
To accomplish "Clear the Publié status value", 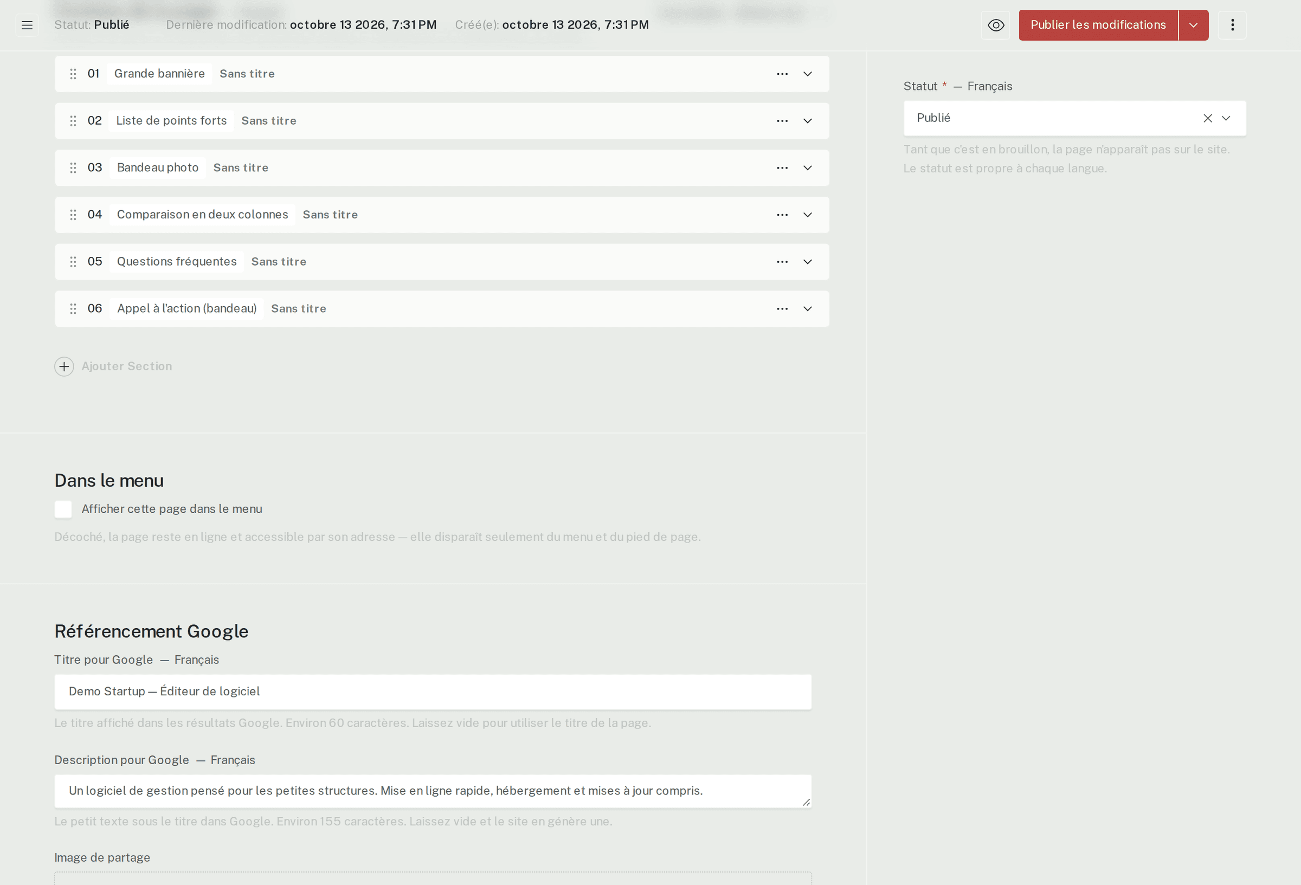I will coord(1208,118).
